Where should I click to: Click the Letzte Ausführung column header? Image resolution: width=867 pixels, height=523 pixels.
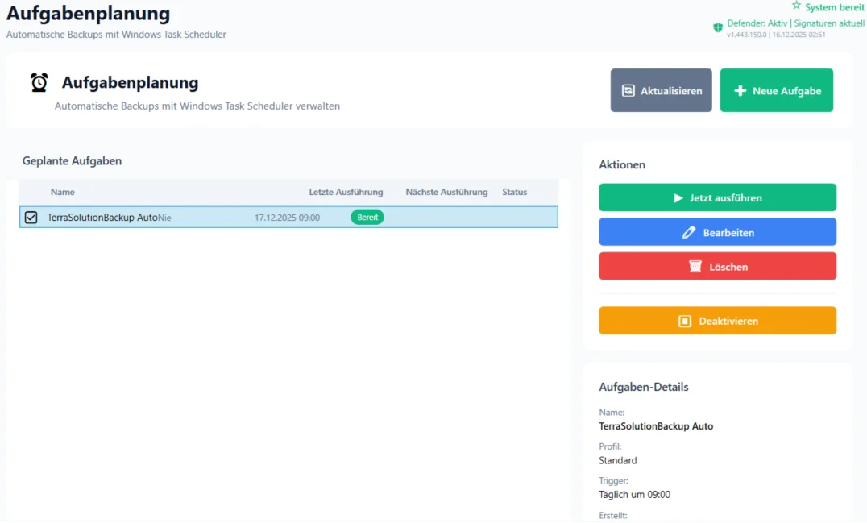pyautogui.click(x=346, y=192)
